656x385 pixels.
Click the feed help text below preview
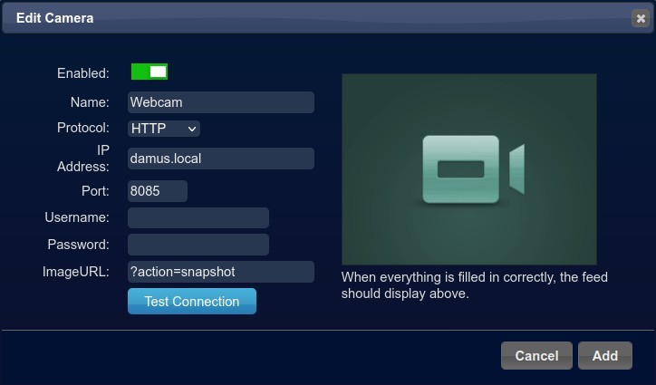(x=474, y=285)
